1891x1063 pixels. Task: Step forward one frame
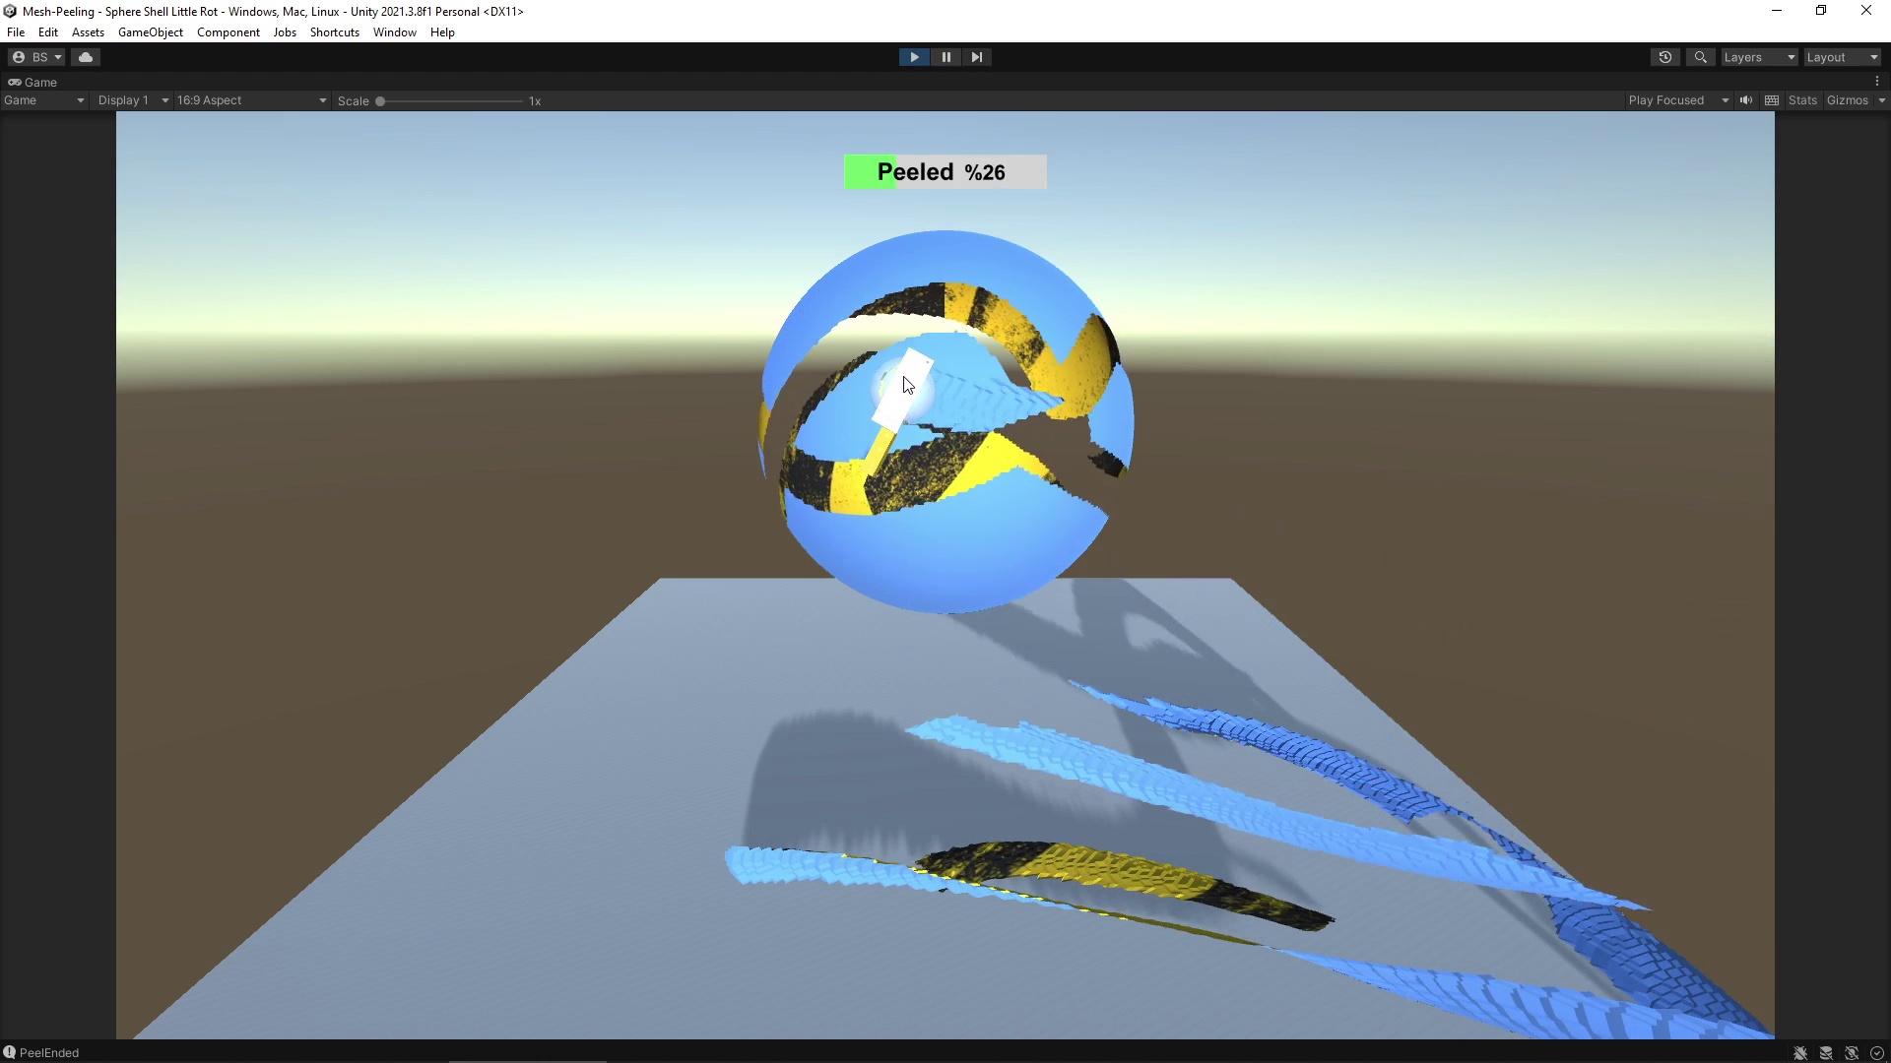click(976, 57)
